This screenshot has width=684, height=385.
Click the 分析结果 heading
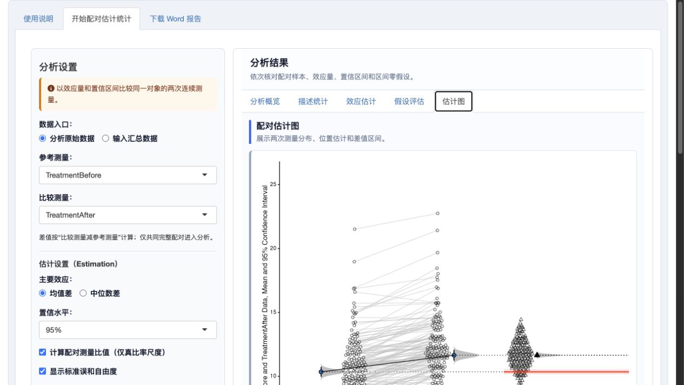[x=269, y=63]
